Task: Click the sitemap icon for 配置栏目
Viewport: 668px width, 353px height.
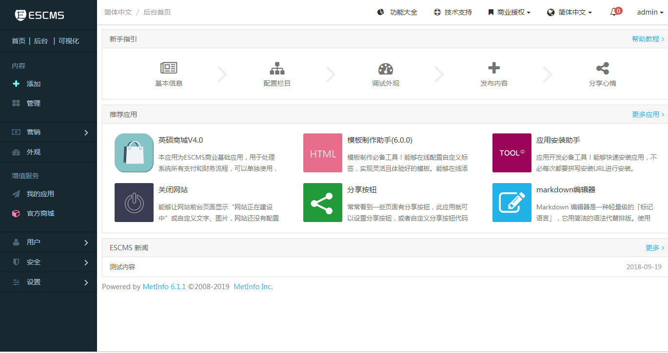Action: tap(277, 68)
